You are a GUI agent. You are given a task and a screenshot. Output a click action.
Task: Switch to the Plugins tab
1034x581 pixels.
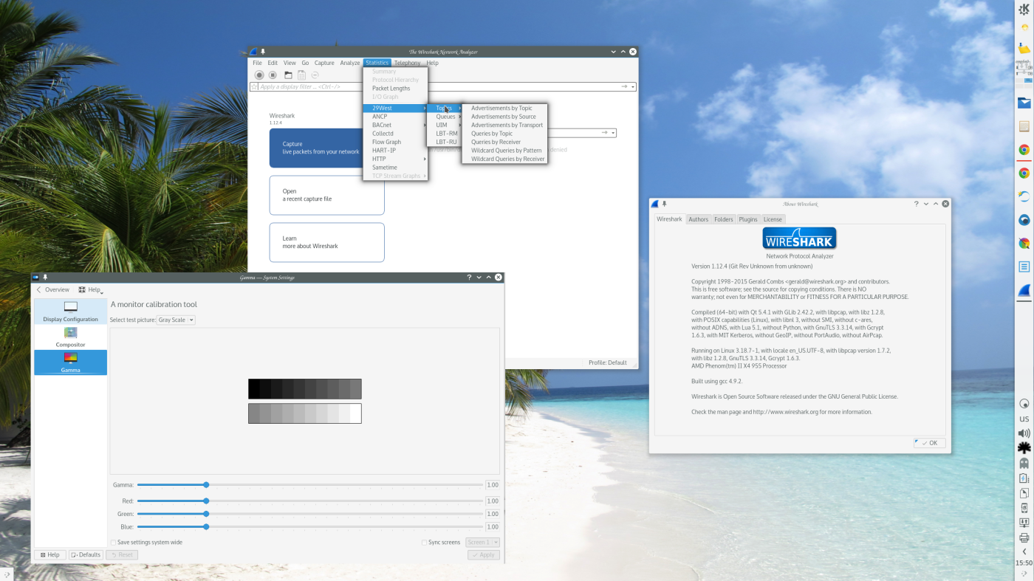[x=748, y=219]
